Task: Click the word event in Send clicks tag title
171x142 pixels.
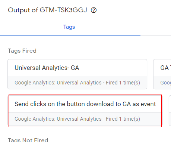Action: [x=148, y=104]
